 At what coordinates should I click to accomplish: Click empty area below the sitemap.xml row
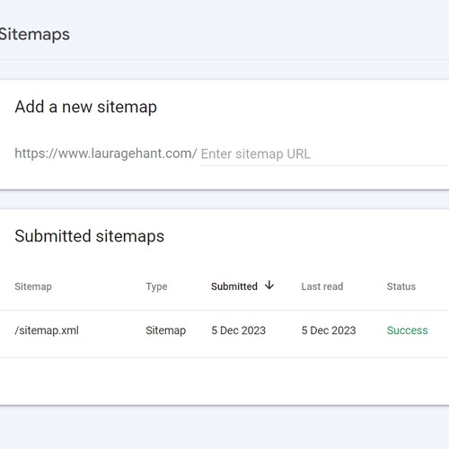click(224, 381)
